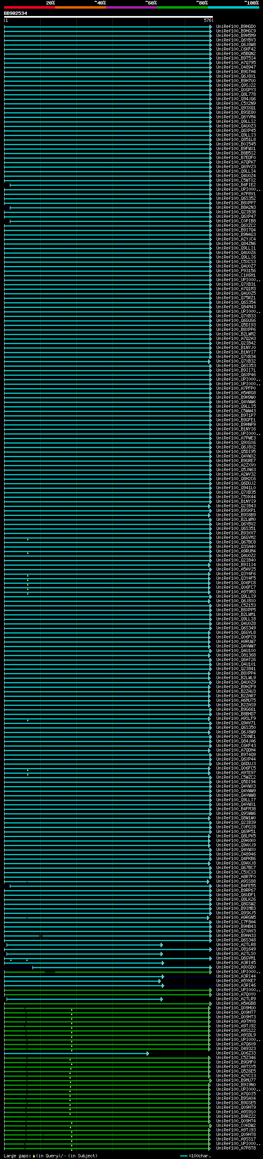Image resolution: width=263 pixels, height=1159 pixels.
Task: Open hit UniRef100_C1K6H1
Action: (236, 275)
